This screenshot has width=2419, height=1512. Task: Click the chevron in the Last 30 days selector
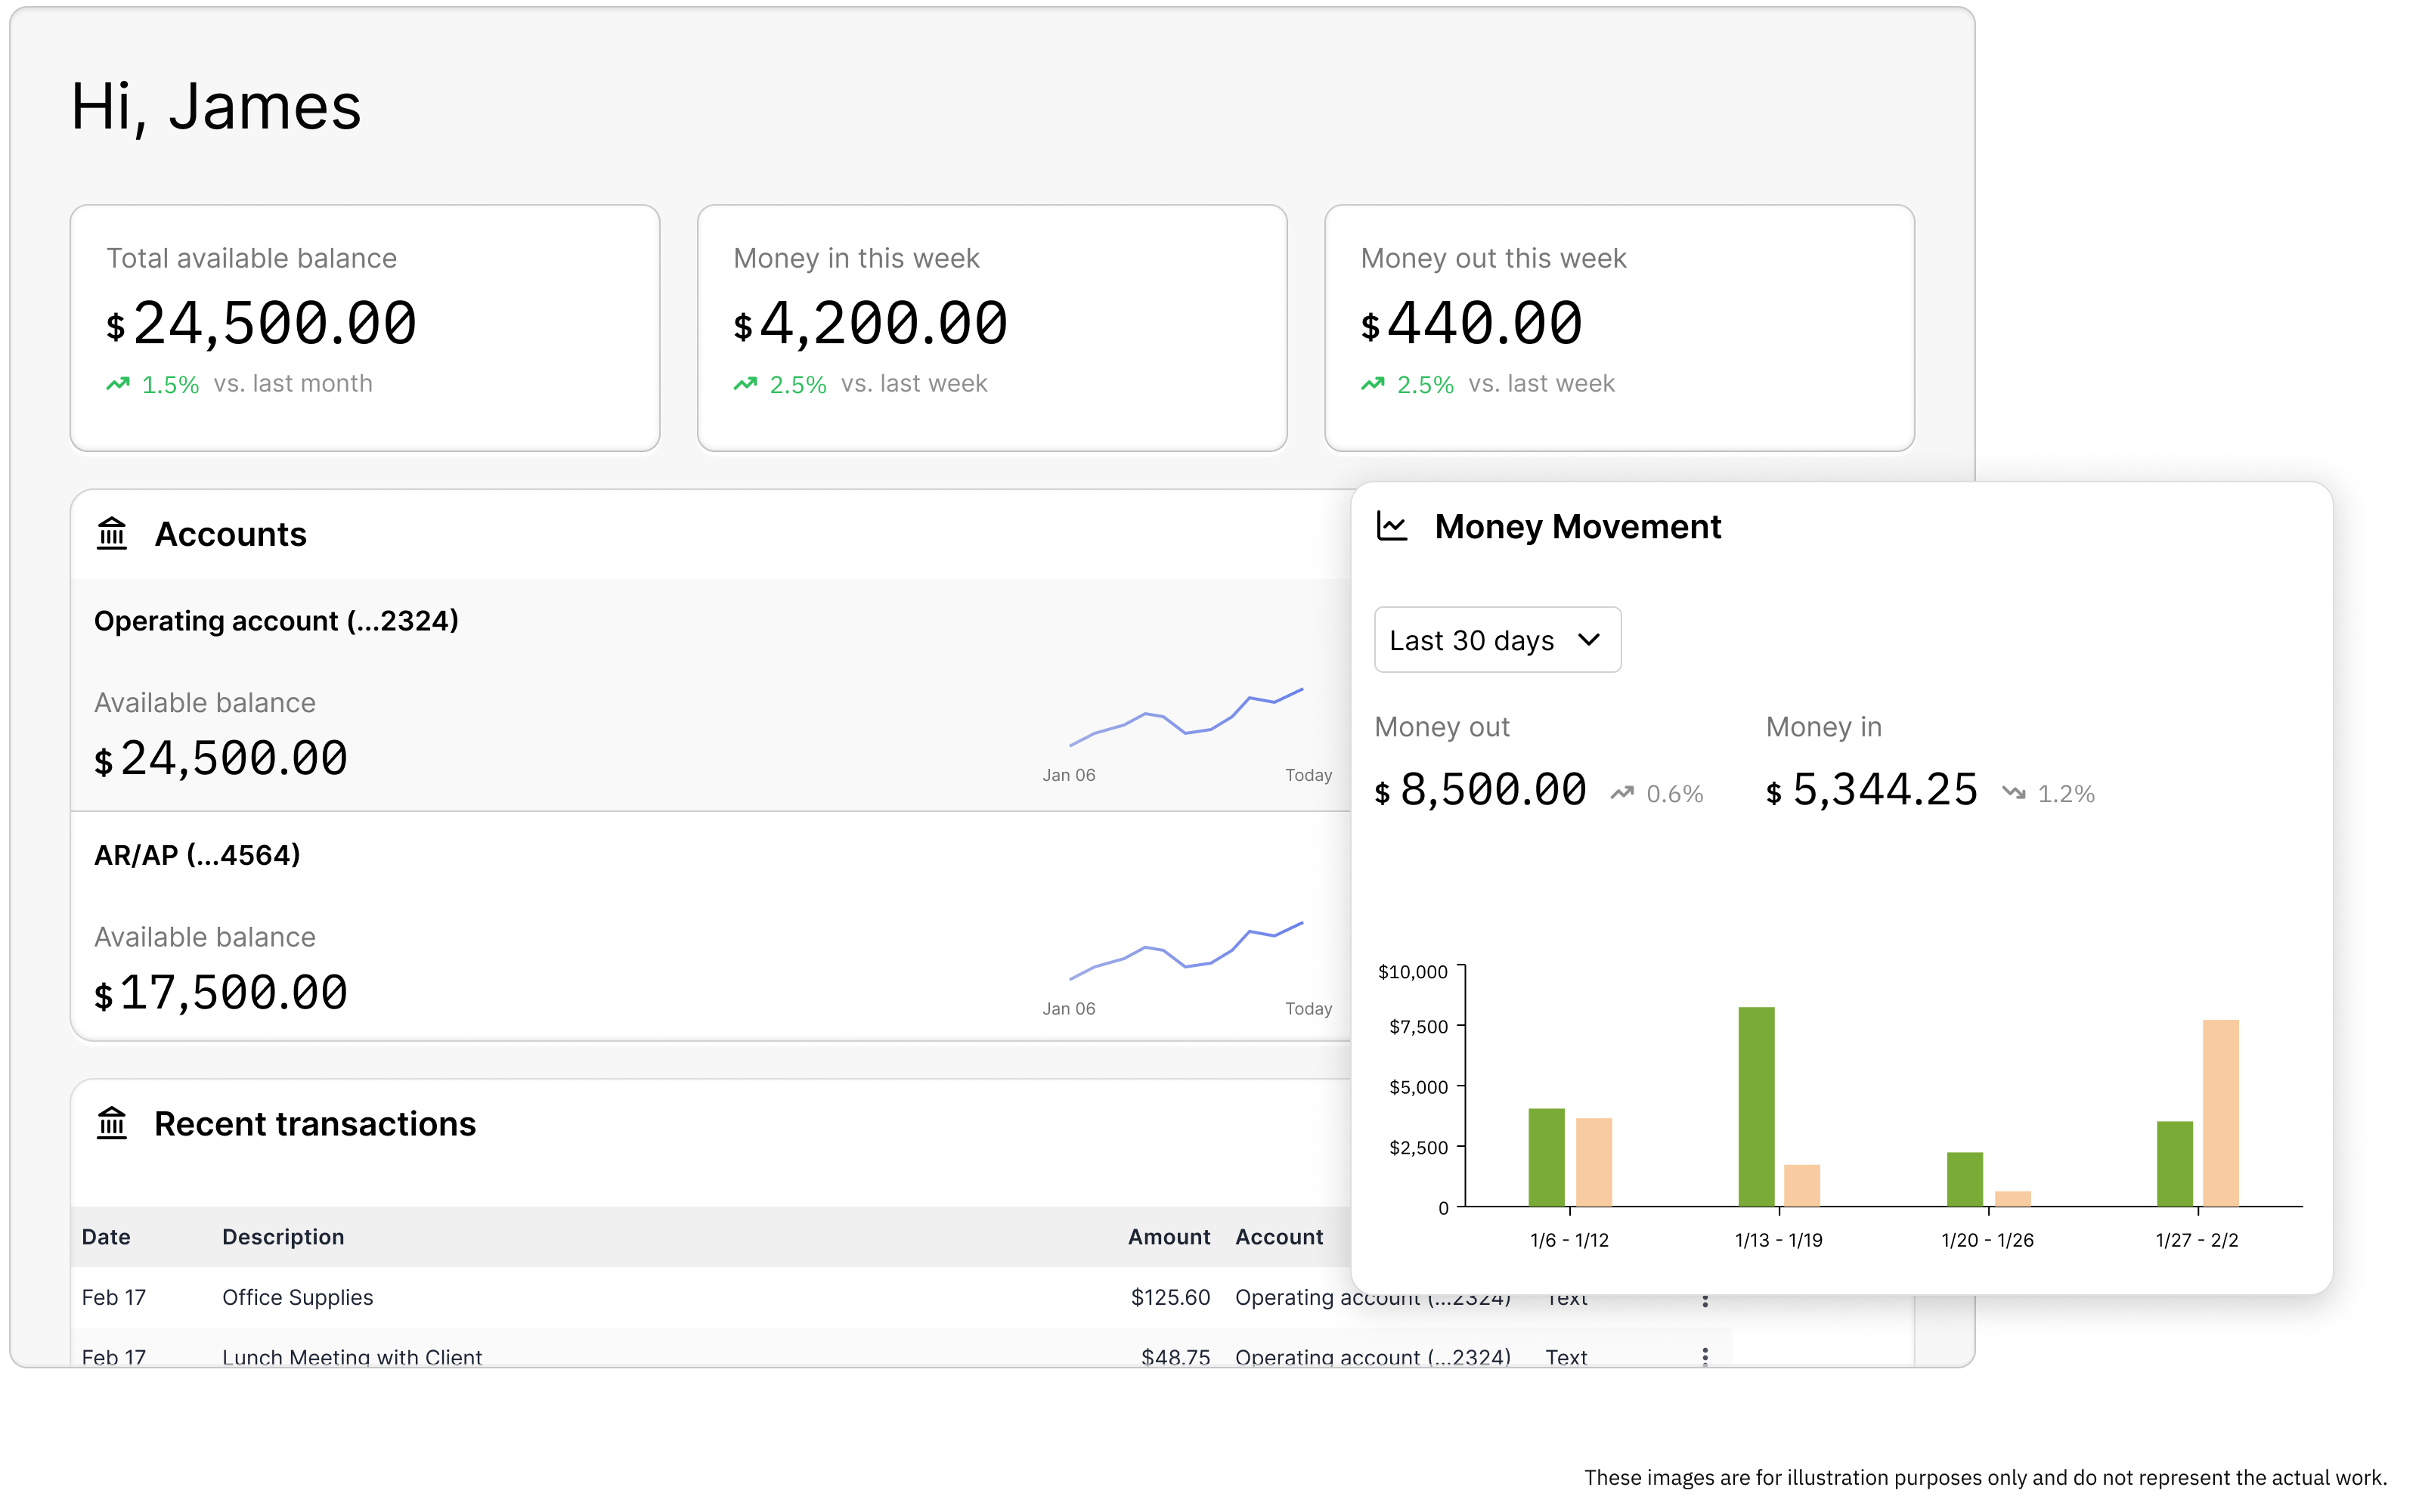tap(1588, 640)
